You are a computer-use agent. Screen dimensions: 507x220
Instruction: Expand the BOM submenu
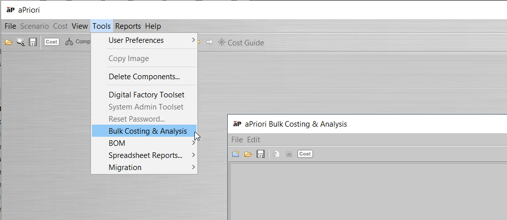coord(144,143)
